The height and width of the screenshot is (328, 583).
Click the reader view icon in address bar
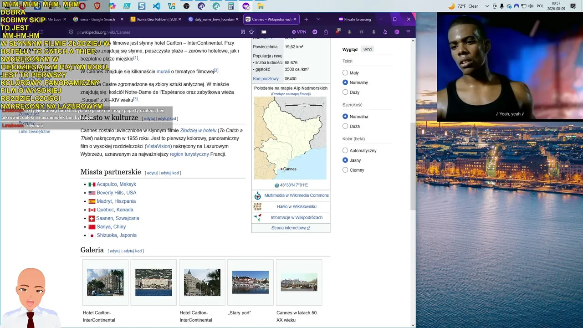243,32
